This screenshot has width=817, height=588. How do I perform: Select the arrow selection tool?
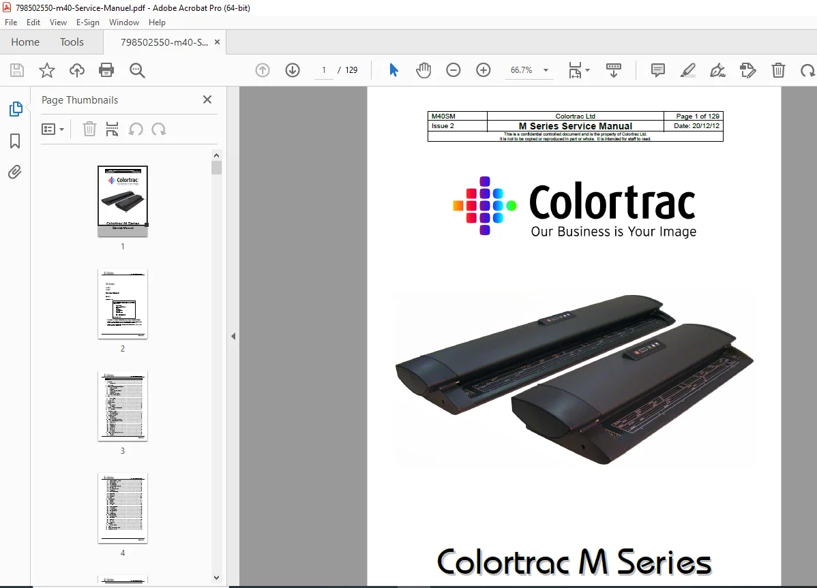tap(394, 70)
